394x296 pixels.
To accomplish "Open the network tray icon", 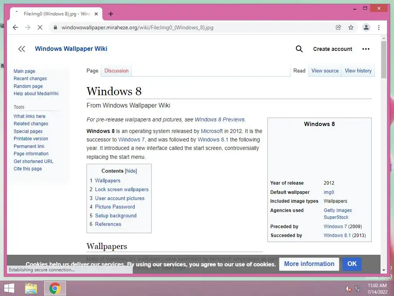I will coord(358,288).
